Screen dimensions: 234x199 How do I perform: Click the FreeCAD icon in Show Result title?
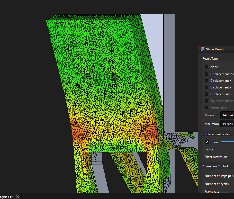[x=203, y=49]
